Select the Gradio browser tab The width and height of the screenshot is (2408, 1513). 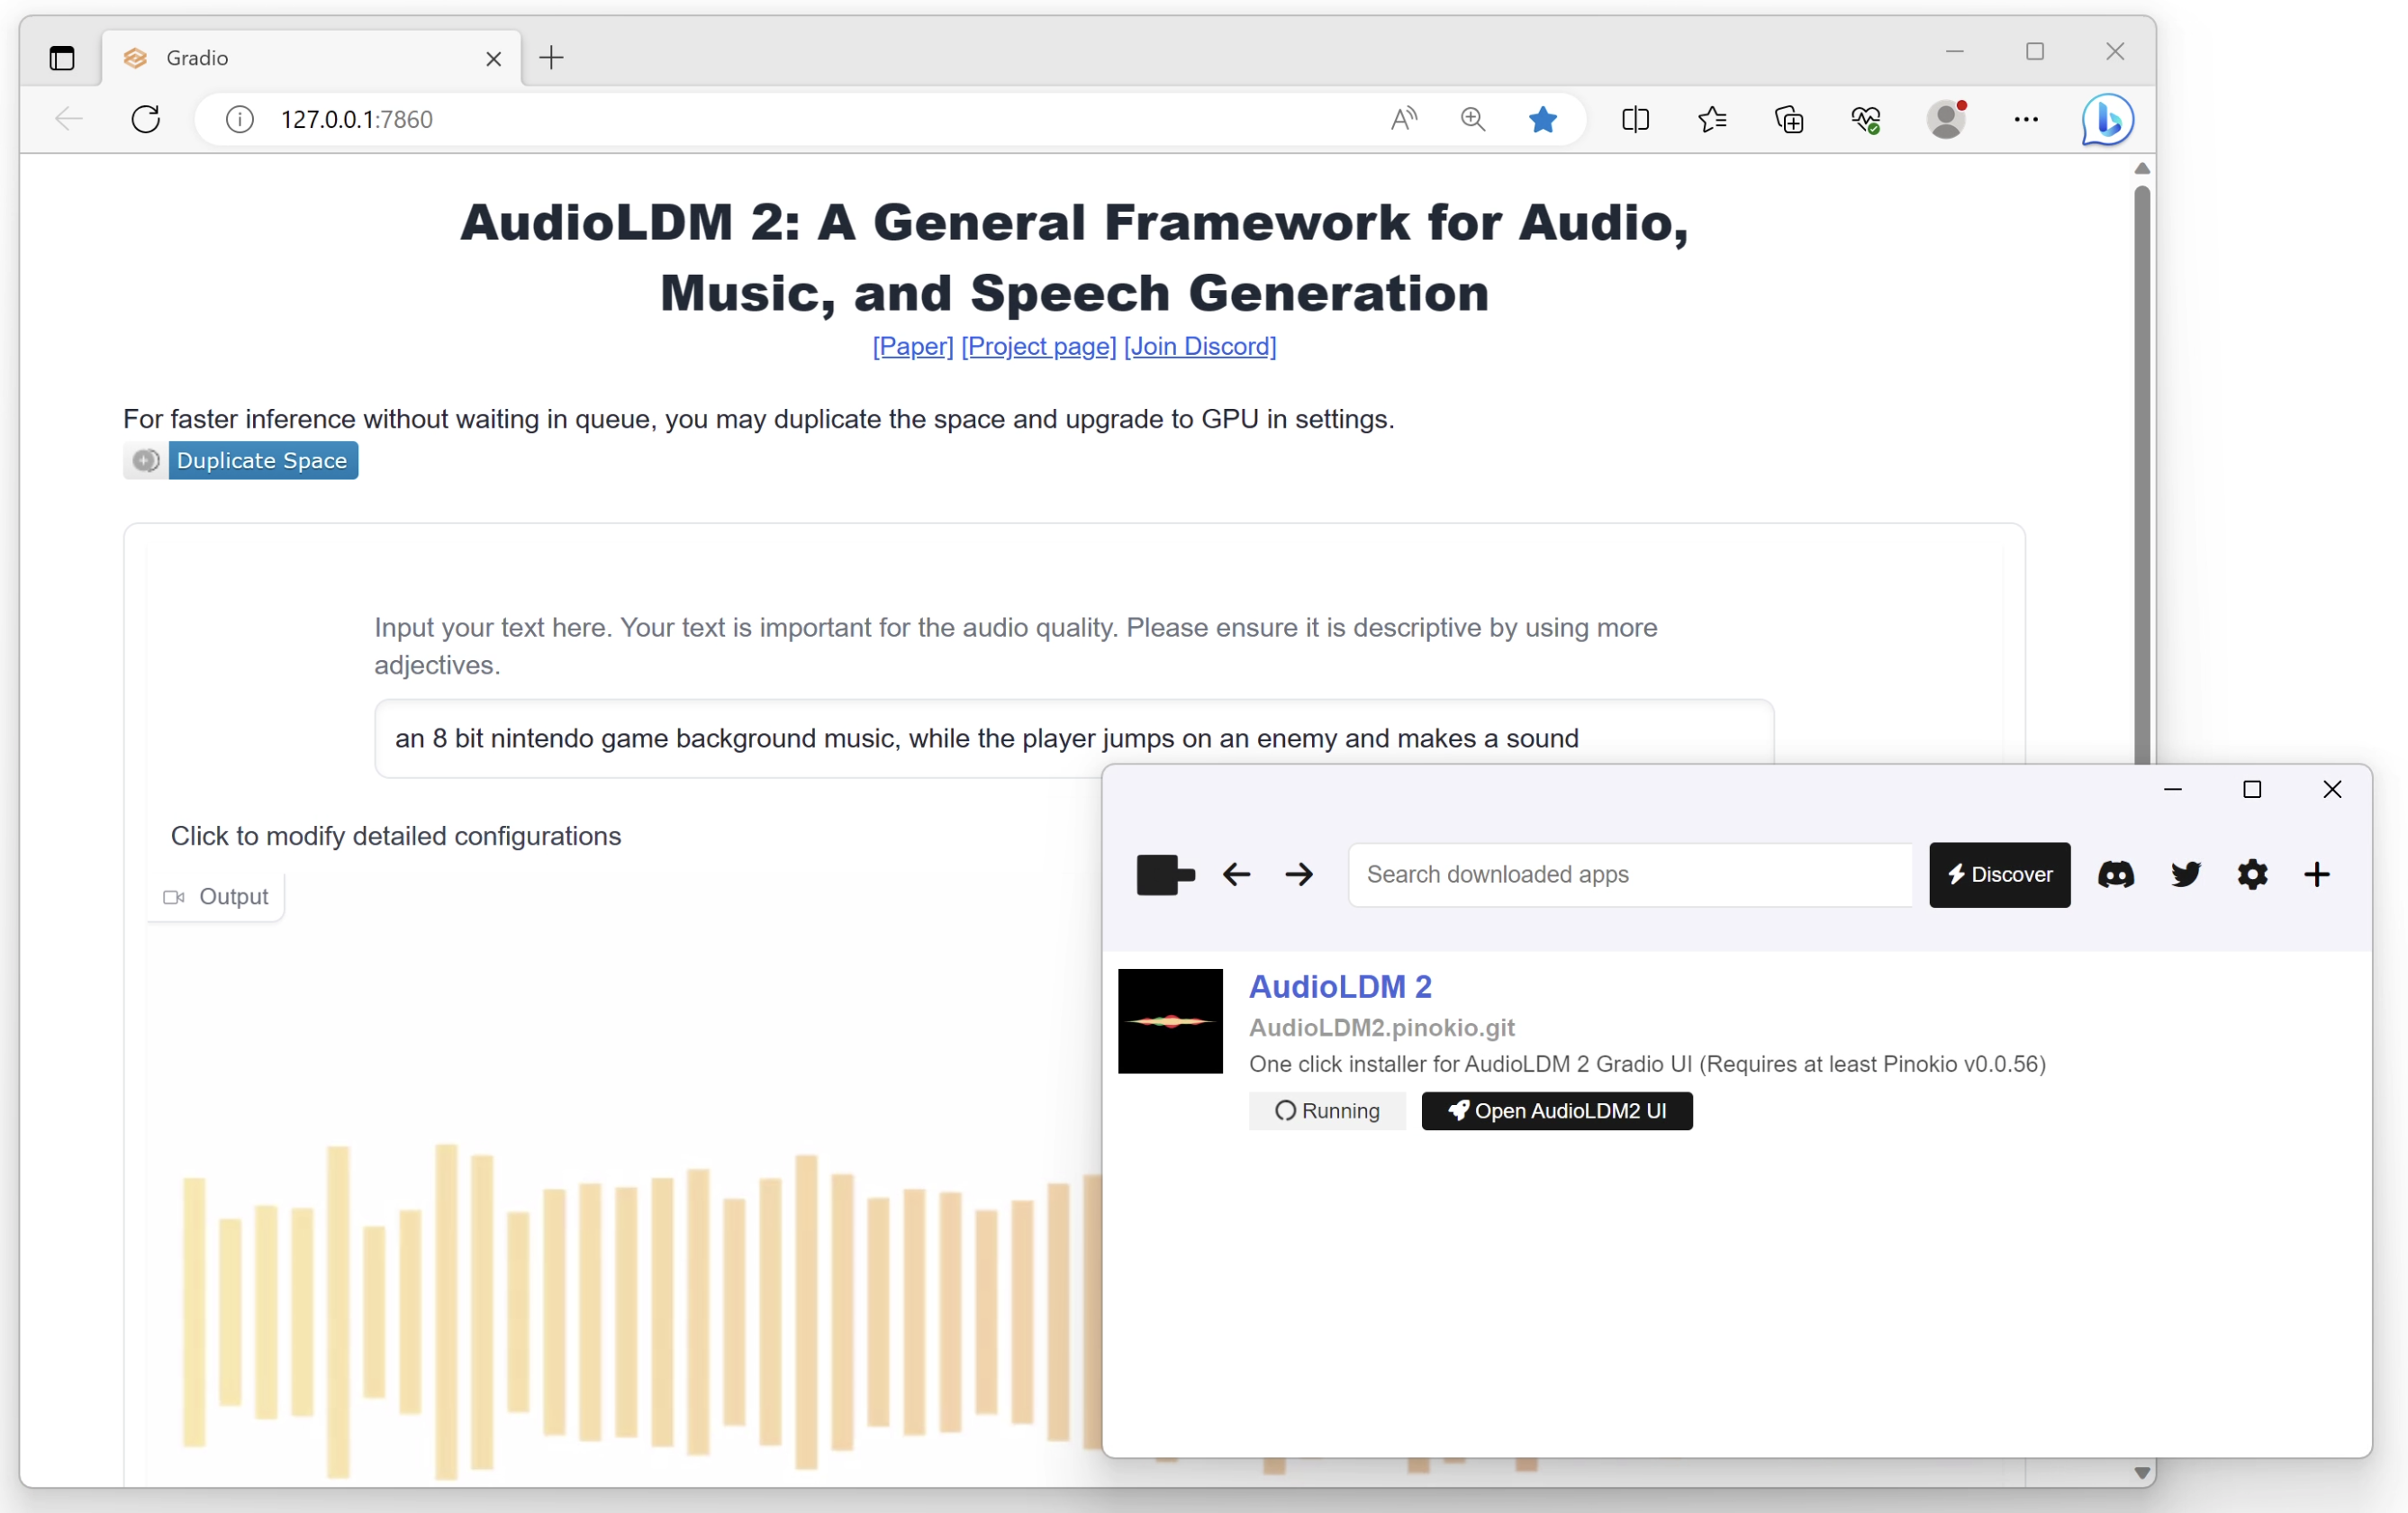pos(300,58)
